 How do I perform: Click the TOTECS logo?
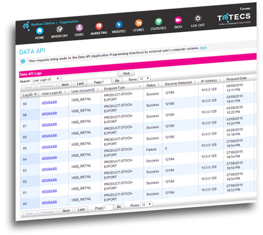coord(234,18)
